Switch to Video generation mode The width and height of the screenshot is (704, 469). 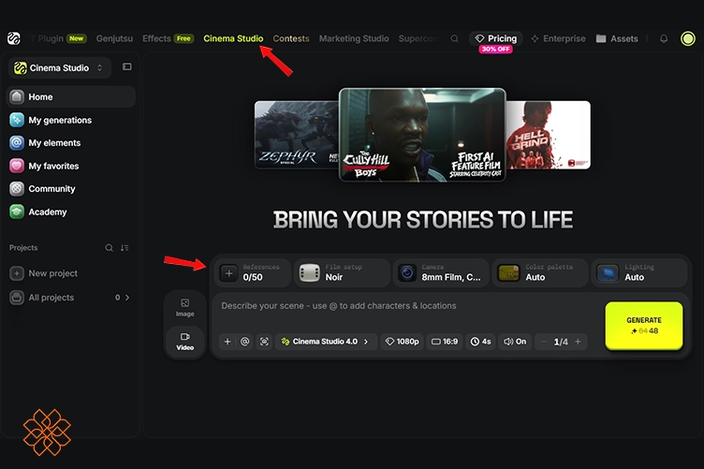[185, 341]
